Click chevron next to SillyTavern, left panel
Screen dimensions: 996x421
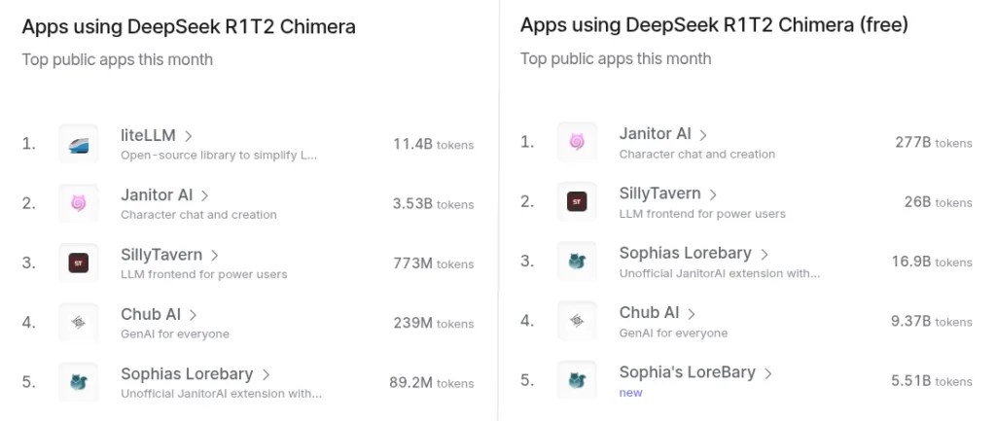click(215, 256)
